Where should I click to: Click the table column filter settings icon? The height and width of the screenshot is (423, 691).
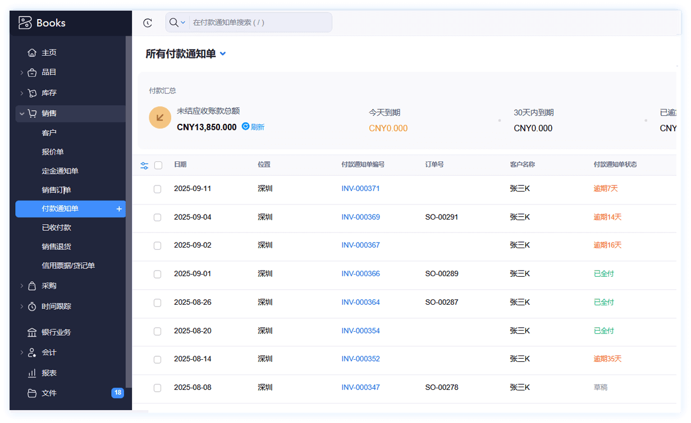point(144,165)
